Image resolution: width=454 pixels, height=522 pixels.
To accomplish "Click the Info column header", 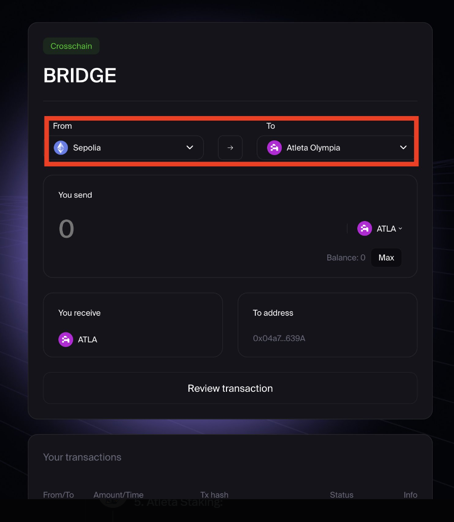I will [410, 495].
